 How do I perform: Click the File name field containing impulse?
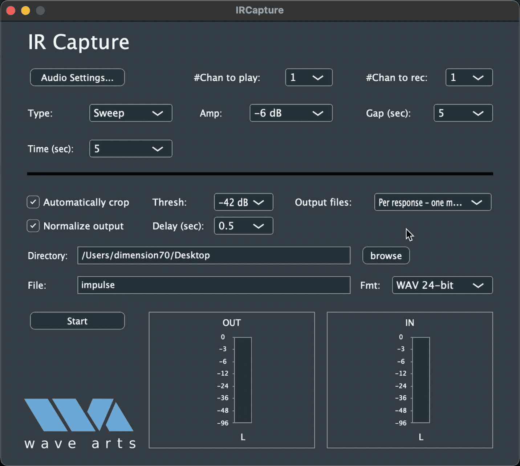214,285
